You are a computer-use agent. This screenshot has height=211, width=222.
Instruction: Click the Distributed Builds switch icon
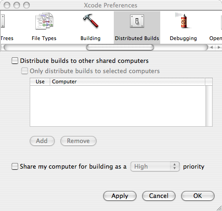click(x=137, y=21)
